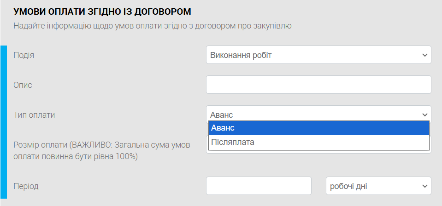Focus the "Опис" text input field

pyautogui.click(x=318, y=85)
